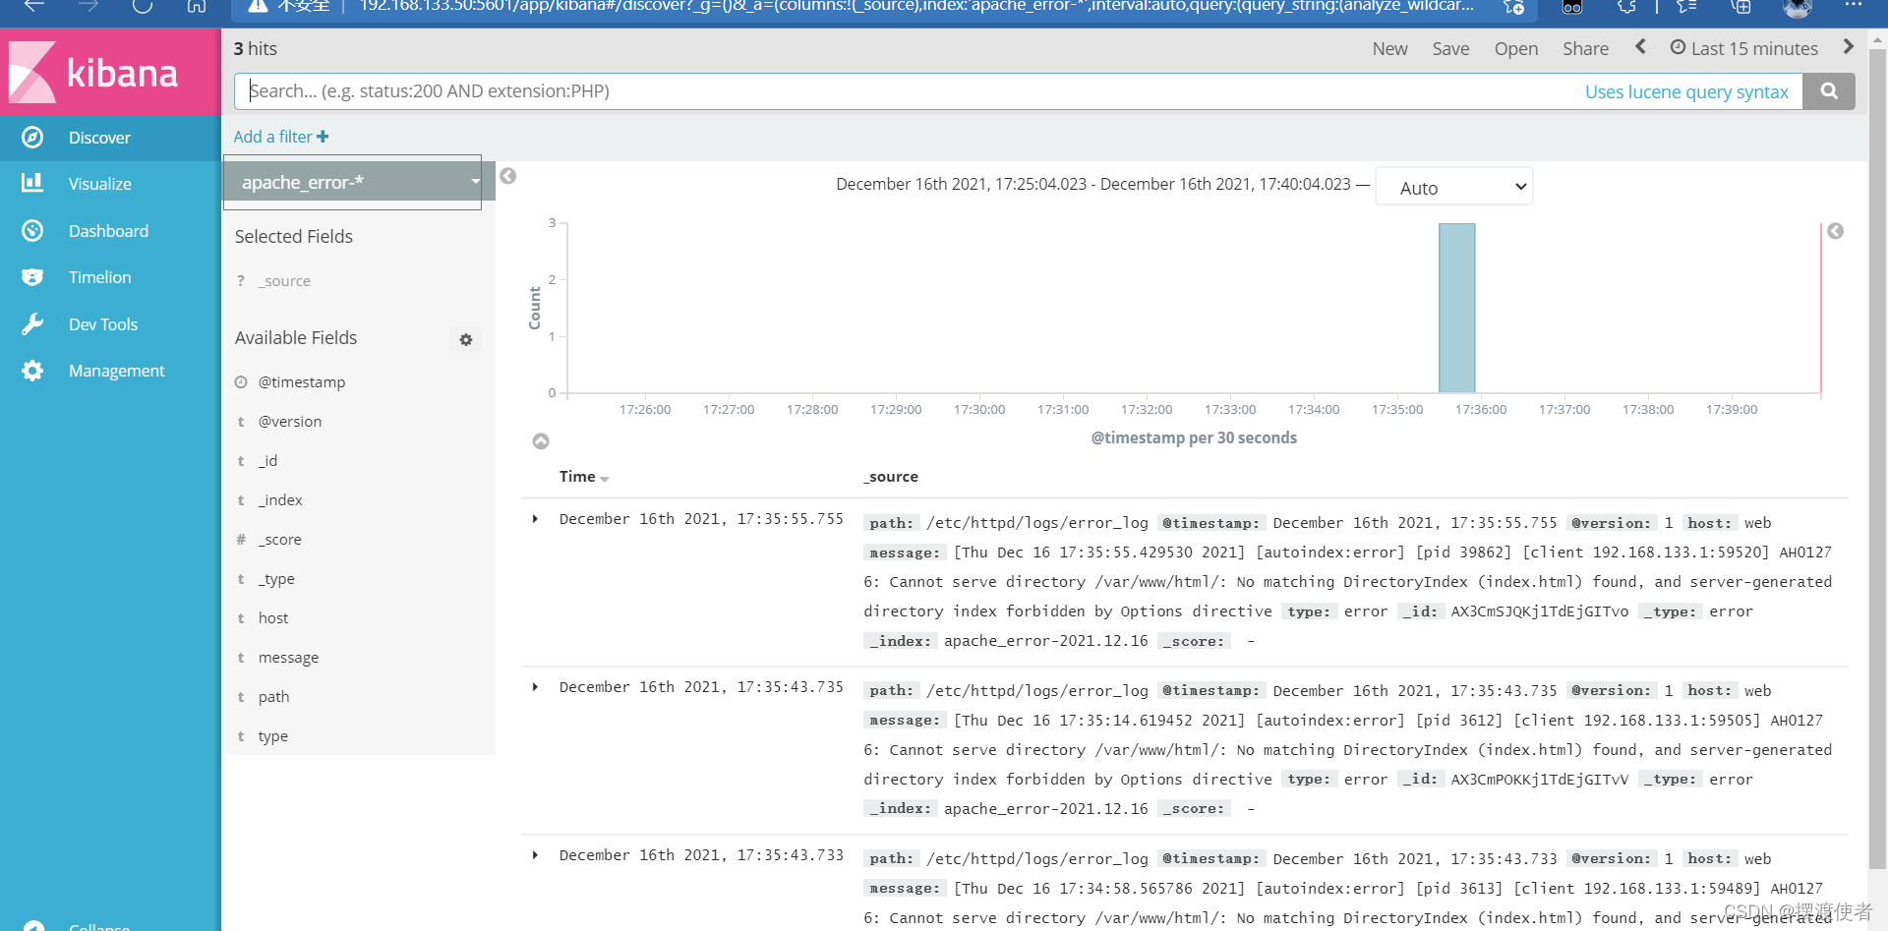Open the Timelion section

(110, 277)
